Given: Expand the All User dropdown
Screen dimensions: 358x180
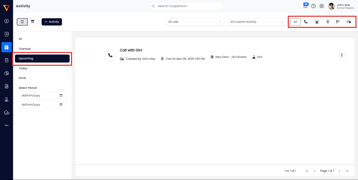Looking at the screenshot, I should click(x=195, y=22).
